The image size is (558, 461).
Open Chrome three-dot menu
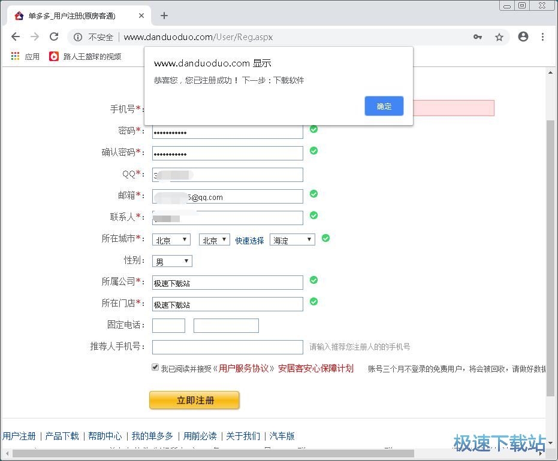pyautogui.click(x=542, y=37)
